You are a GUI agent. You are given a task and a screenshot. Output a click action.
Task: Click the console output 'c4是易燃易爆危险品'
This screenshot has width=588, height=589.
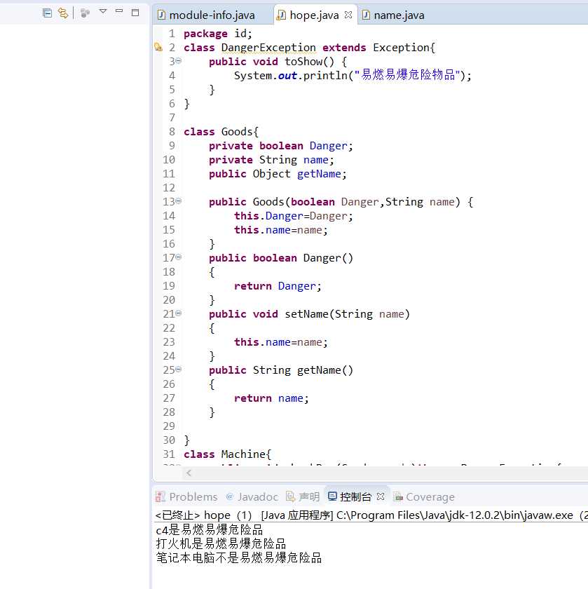click(209, 529)
